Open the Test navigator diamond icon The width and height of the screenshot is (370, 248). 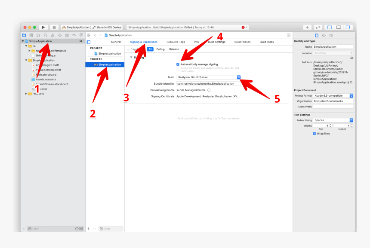click(x=60, y=35)
